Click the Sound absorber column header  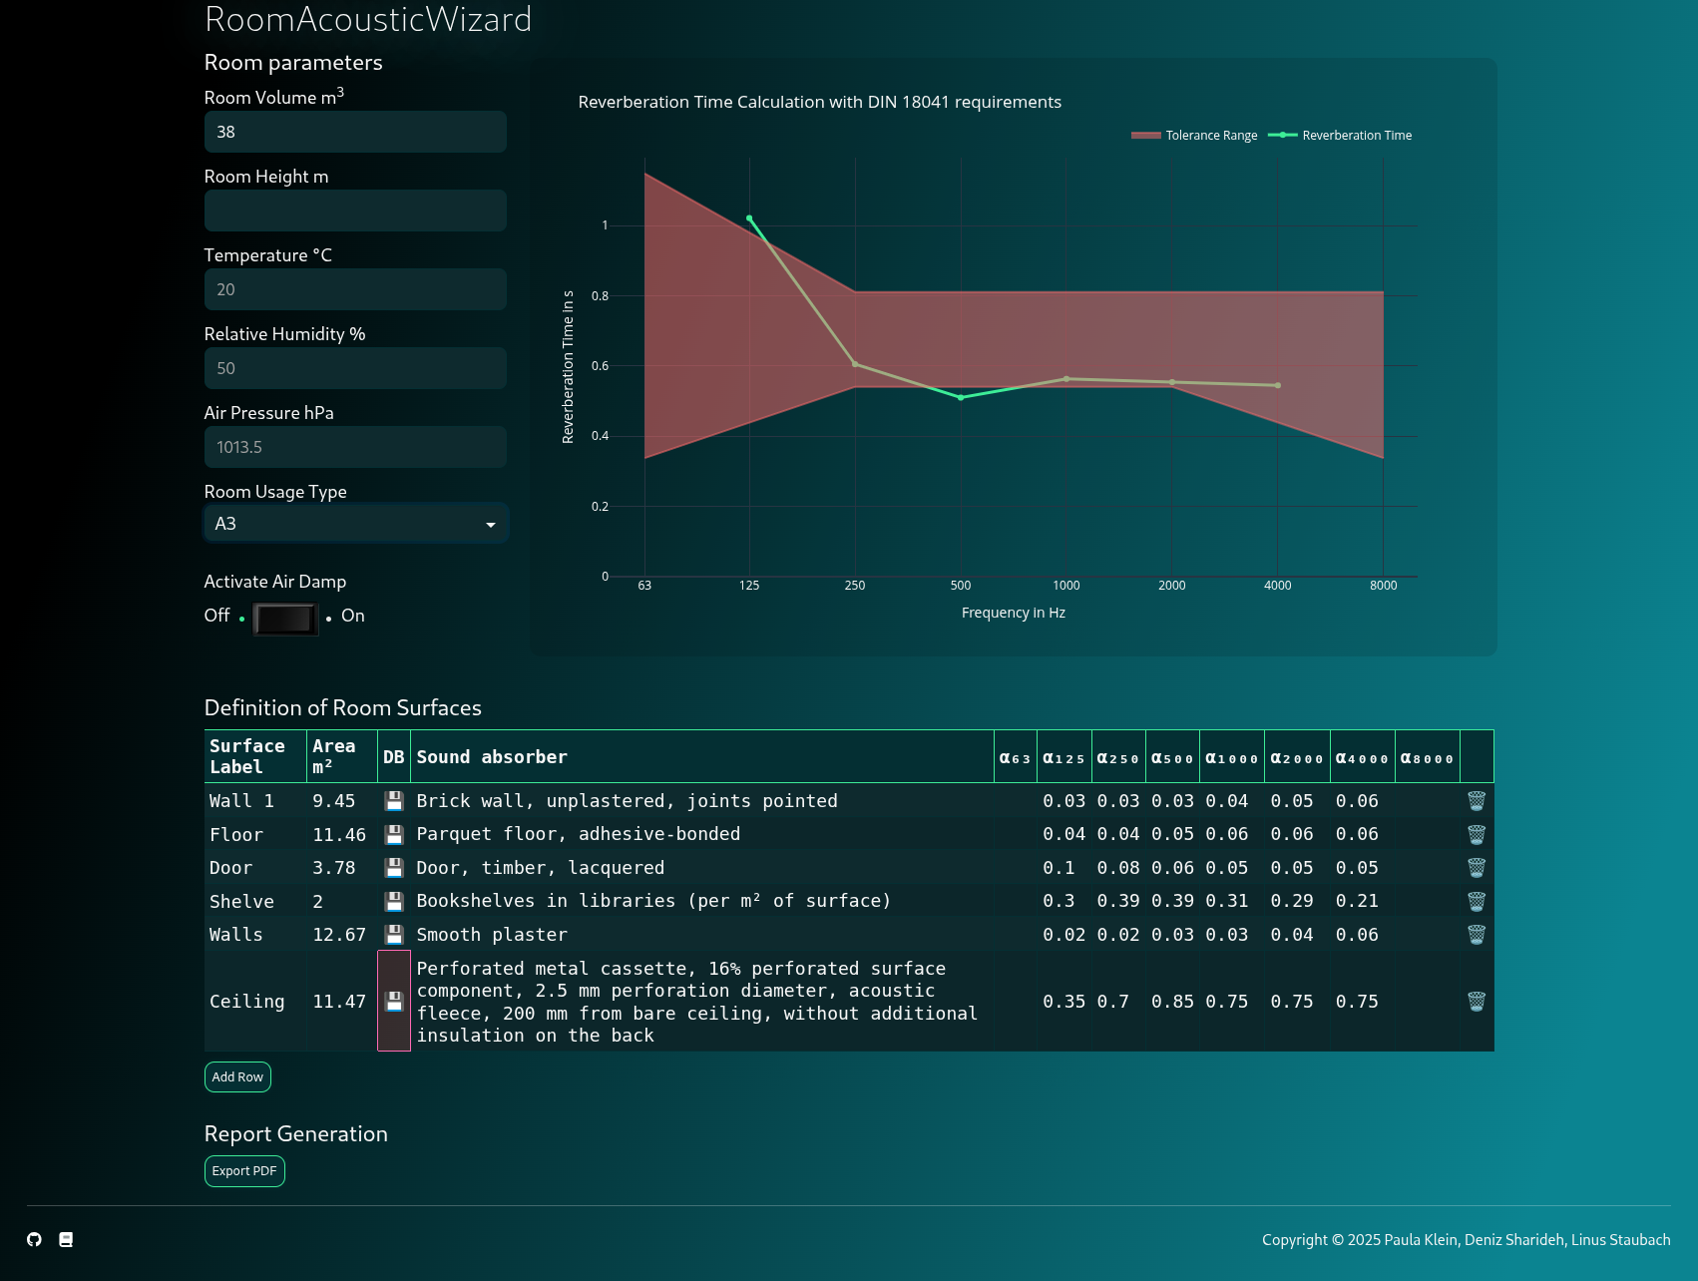702,757
